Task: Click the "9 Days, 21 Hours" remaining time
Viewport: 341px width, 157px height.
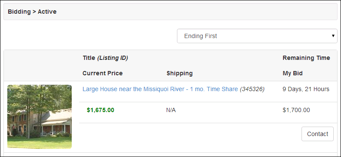Action: 306,89
